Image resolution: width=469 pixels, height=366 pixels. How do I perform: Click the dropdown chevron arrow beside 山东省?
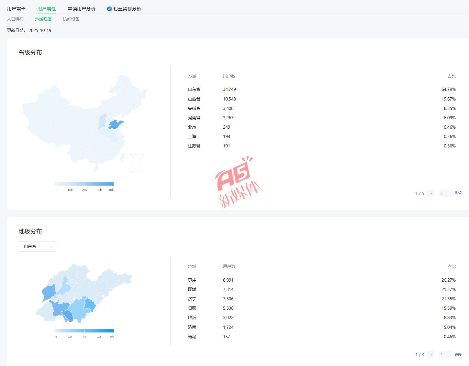[51, 246]
